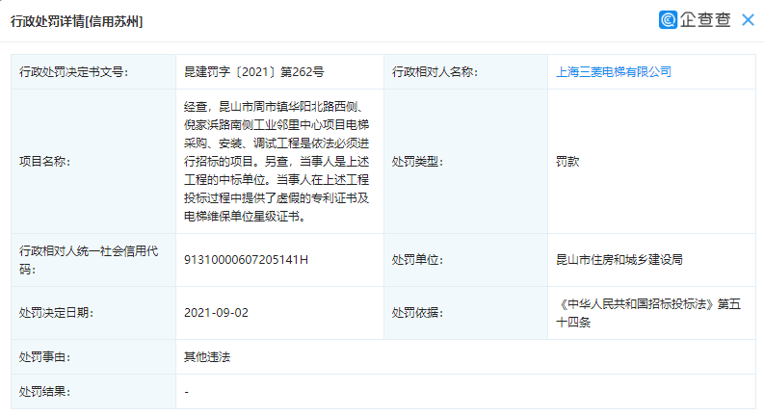Click the 行政相对人统一社会信用代码 label
The height and width of the screenshot is (416, 764).
pos(89,260)
